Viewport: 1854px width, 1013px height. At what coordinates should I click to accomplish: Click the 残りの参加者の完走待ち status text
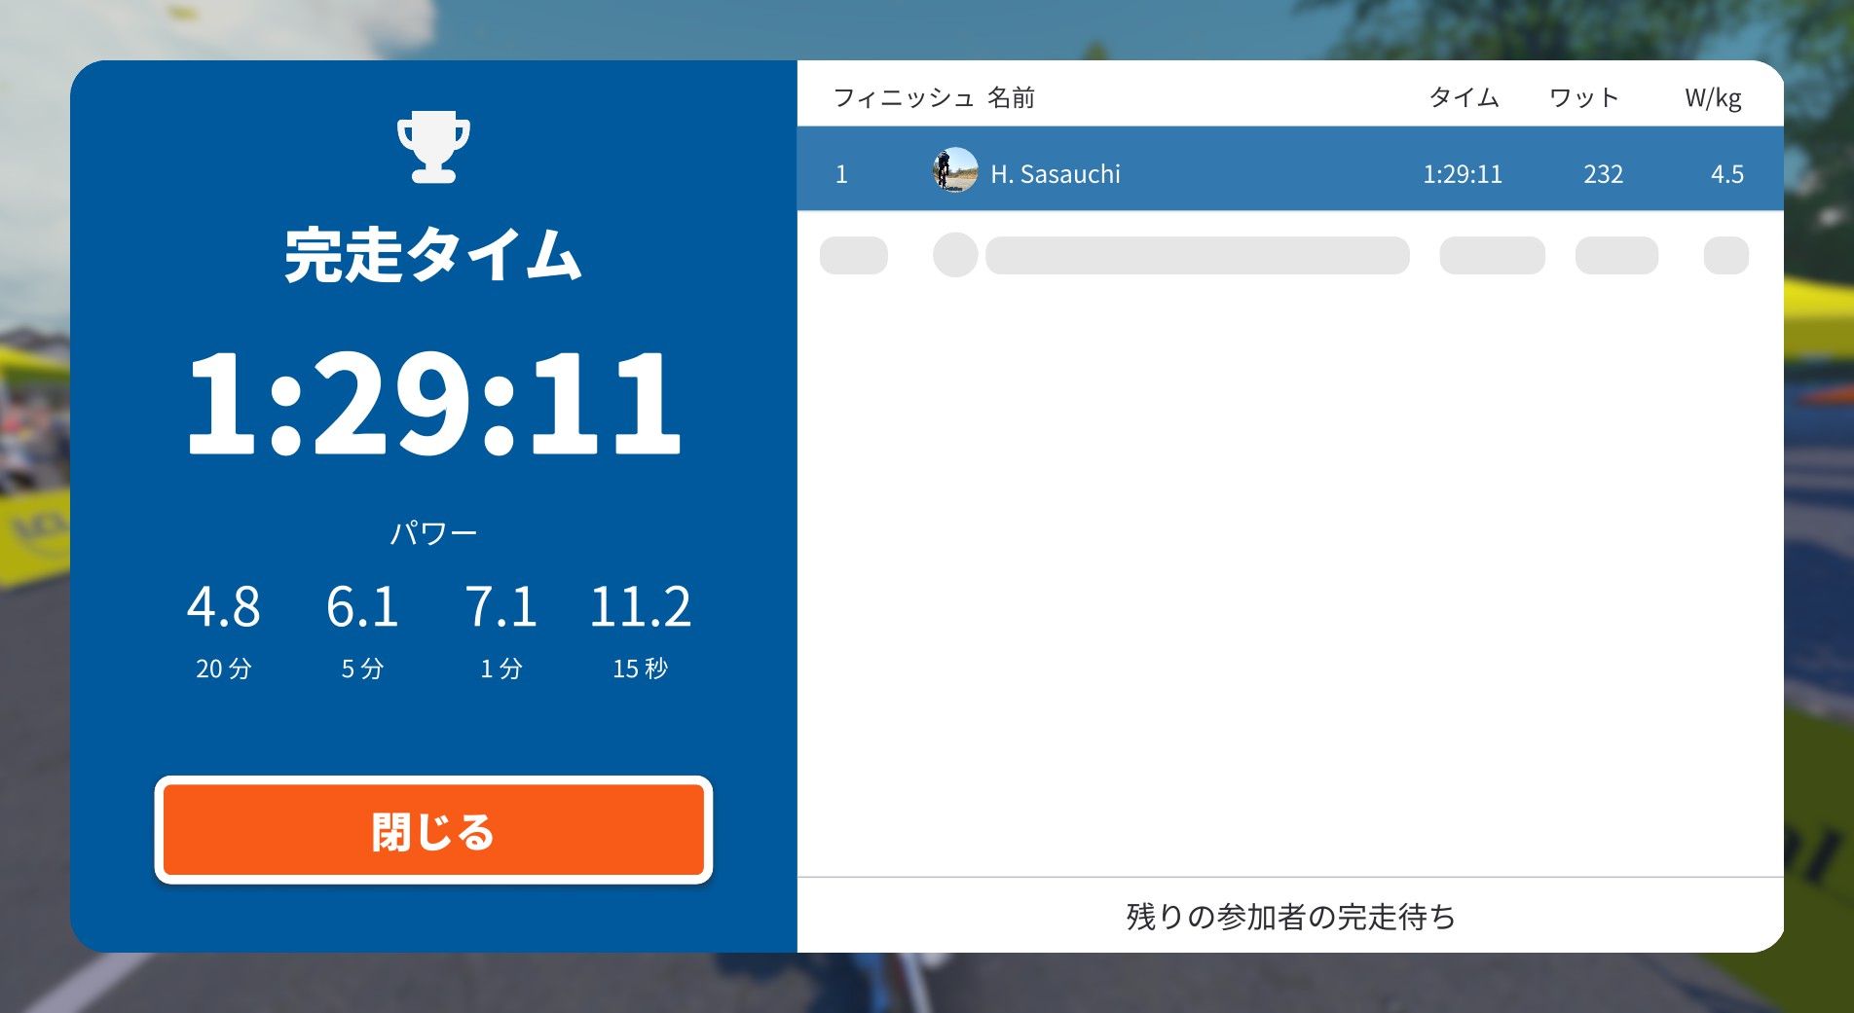1290,917
